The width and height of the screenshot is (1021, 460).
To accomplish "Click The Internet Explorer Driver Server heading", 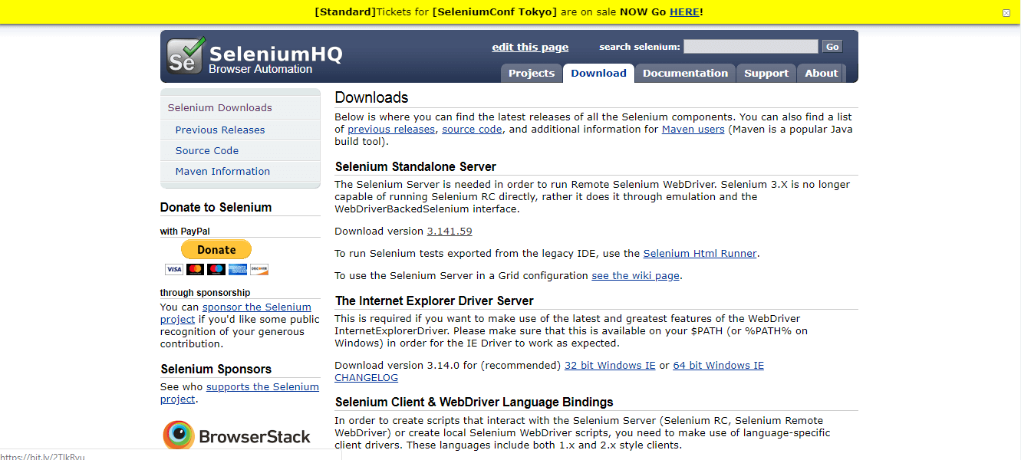I will 434,301.
